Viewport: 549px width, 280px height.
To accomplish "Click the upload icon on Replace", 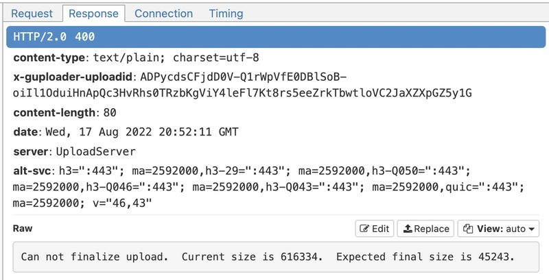I will point(407,229).
